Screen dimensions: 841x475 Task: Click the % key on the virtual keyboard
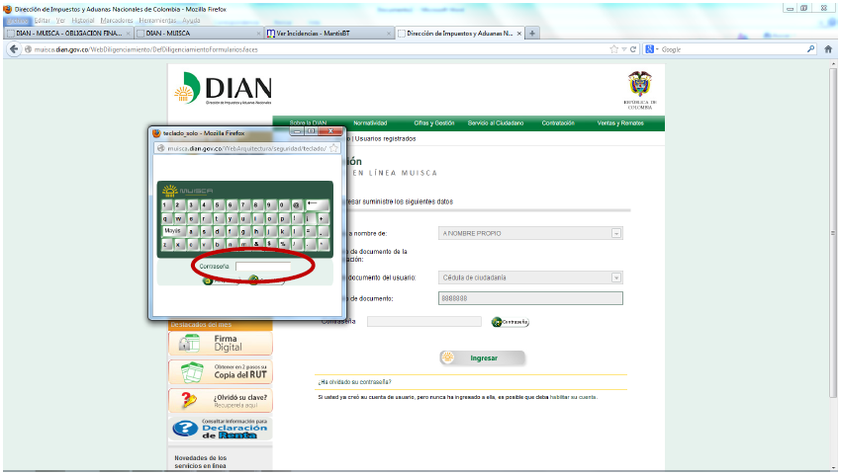click(284, 245)
